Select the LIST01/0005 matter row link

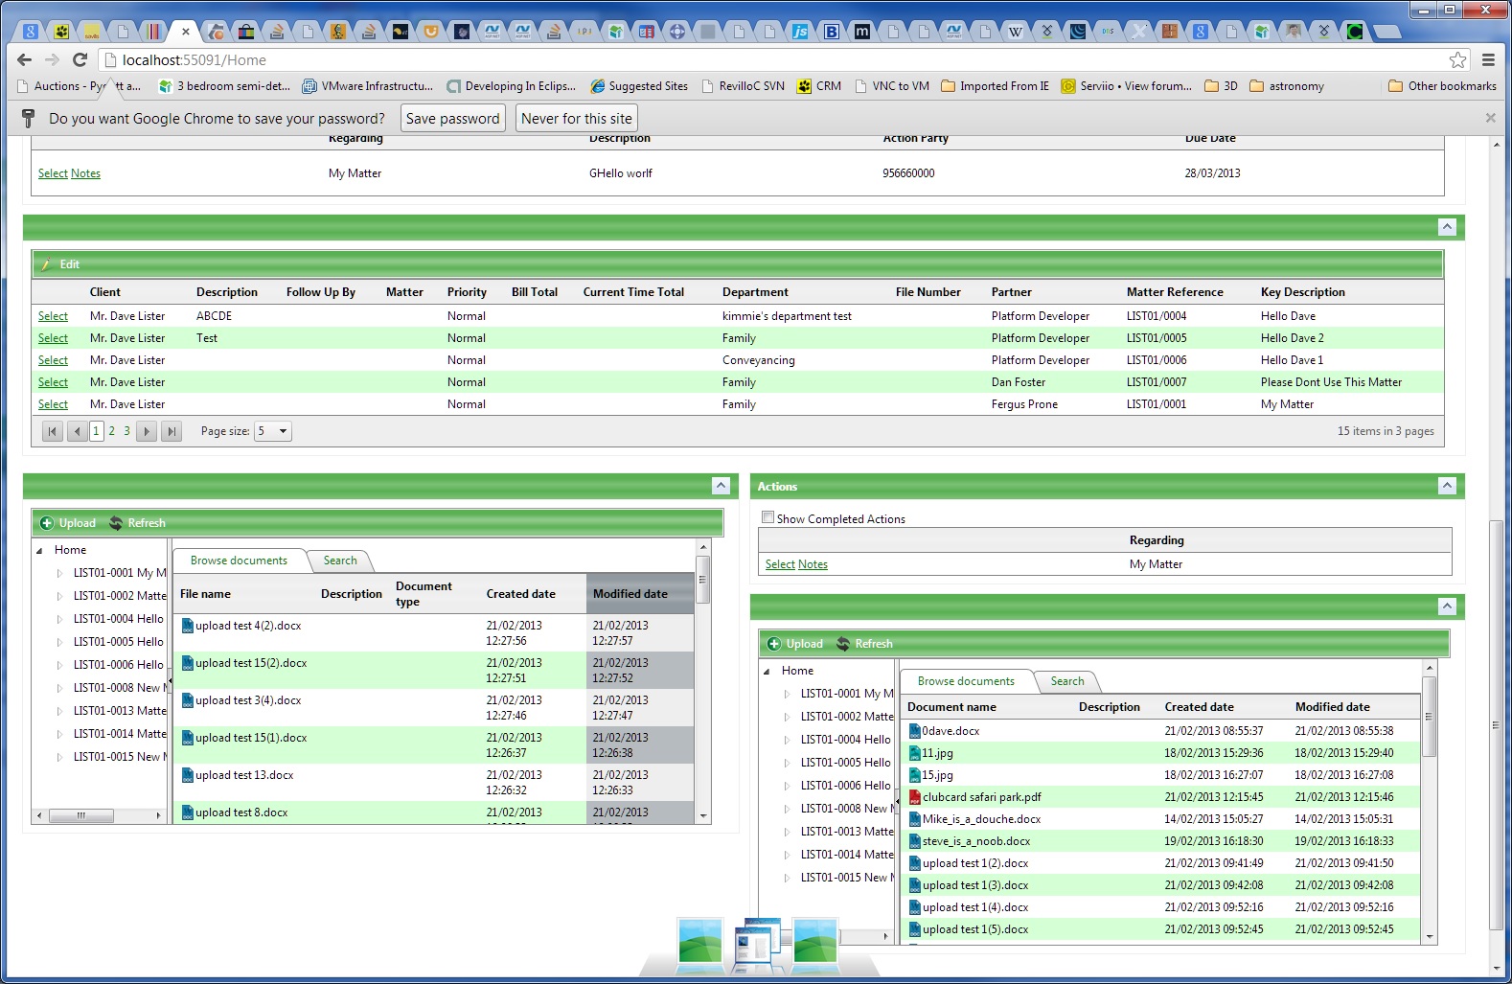point(53,338)
